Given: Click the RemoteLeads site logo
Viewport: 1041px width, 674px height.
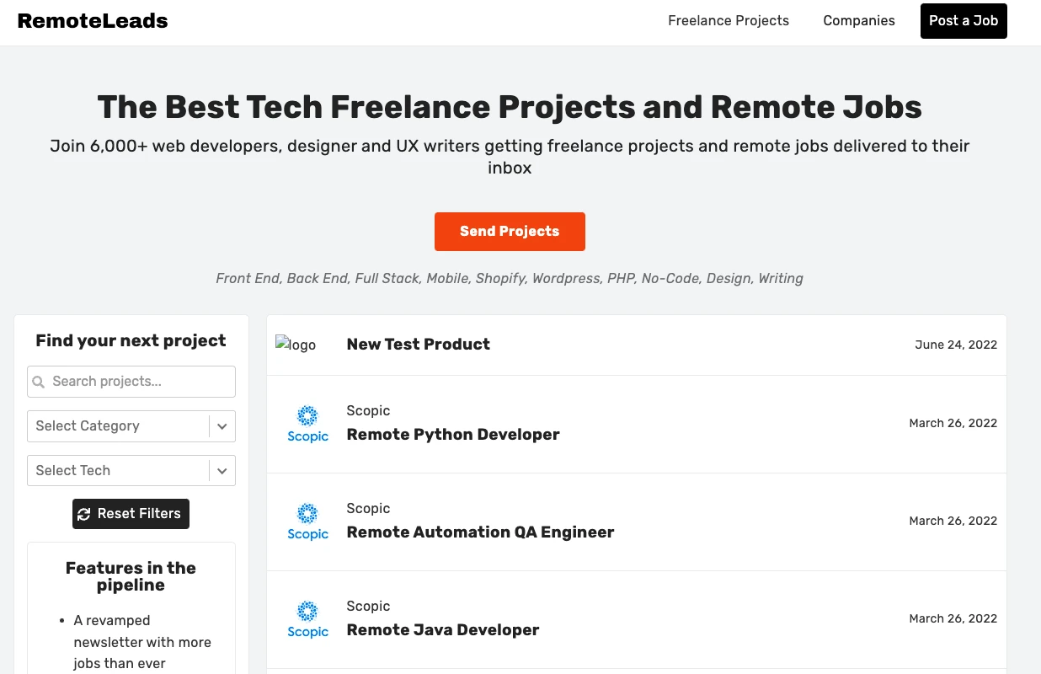Looking at the screenshot, I should coord(93,21).
